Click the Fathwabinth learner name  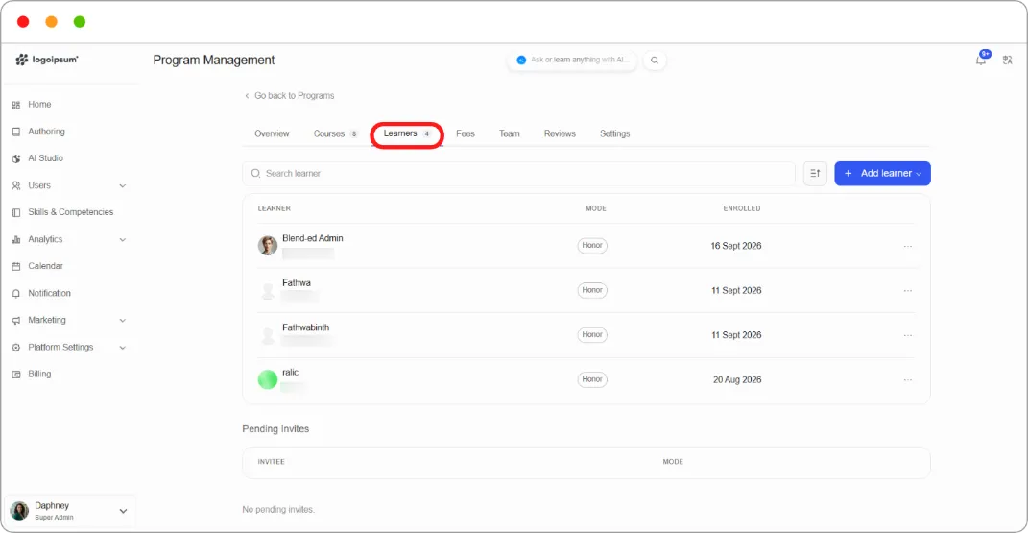coord(305,327)
